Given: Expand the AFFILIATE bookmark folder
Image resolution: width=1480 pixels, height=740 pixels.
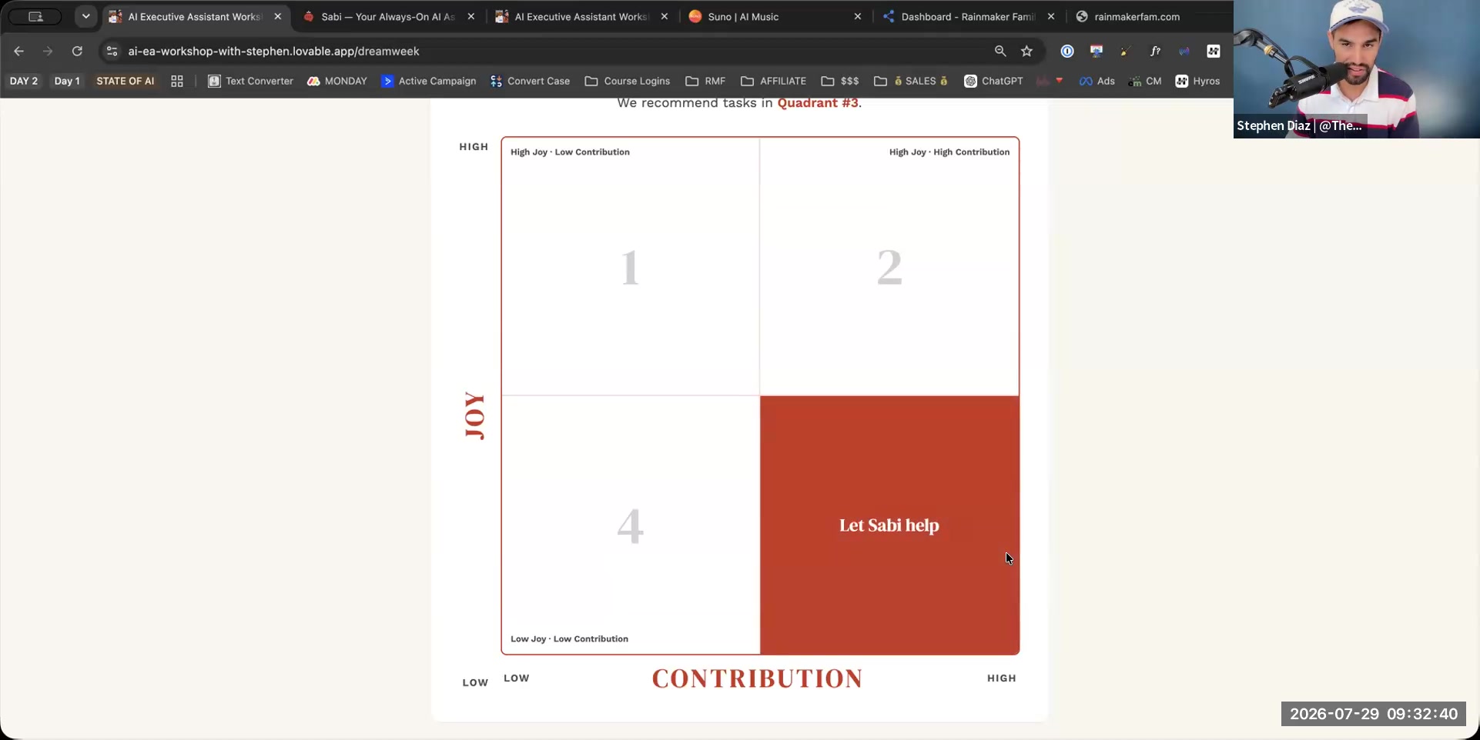Looking at the screenshot, I should point(774,82).
